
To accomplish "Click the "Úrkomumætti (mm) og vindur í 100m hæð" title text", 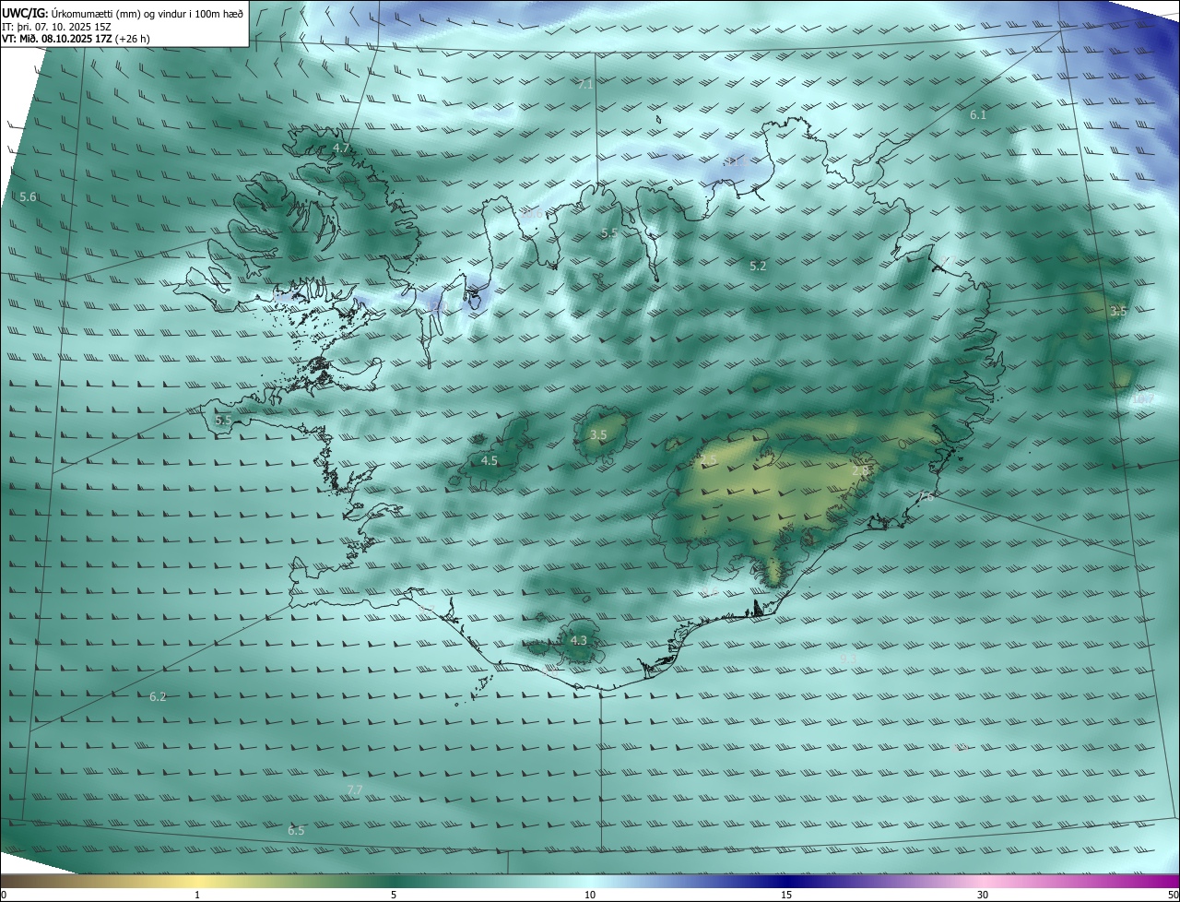I will 147,13.
